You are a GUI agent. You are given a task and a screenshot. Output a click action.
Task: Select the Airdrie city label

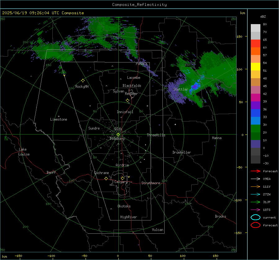click(x=122, y=165)
